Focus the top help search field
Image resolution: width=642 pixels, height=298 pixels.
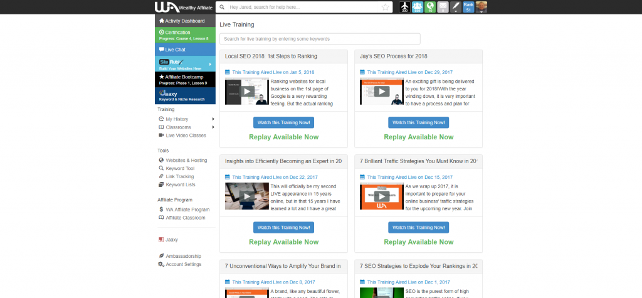(x=304, y=7)
